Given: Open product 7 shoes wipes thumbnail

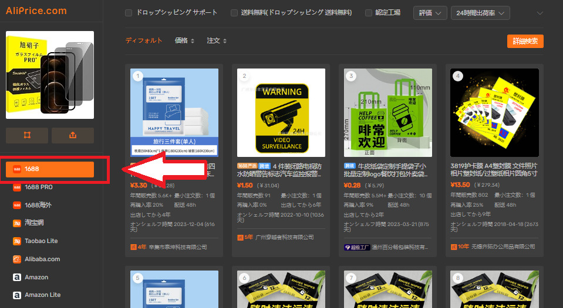Looking at the screenshot, I should click(388, 289).
